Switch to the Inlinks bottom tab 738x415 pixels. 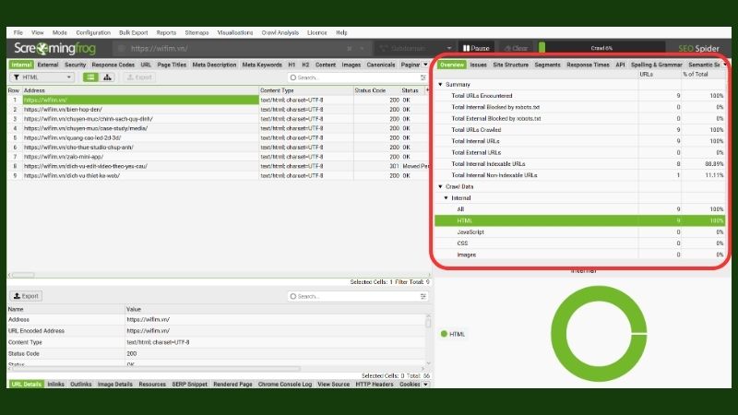click(55, 385)
